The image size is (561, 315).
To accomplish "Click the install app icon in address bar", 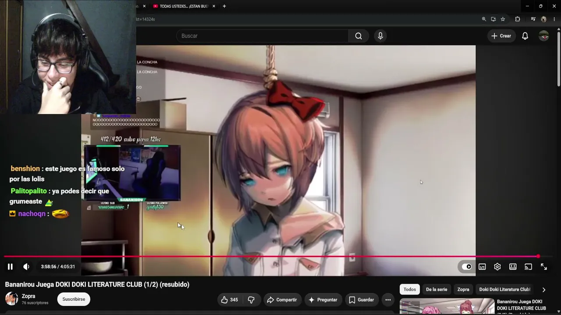I will [x=494, y=19].
